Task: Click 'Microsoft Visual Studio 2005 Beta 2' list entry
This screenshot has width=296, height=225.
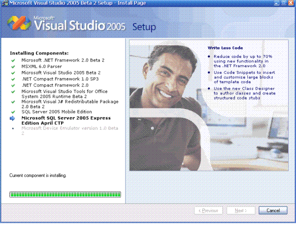Action: (61, 73)
